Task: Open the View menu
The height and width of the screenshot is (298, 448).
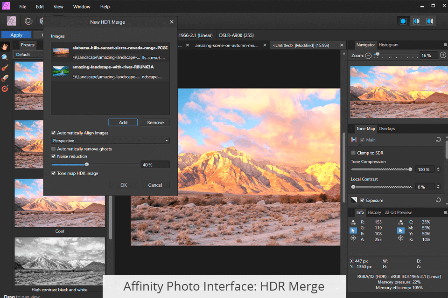Action: tap(58, 7)
